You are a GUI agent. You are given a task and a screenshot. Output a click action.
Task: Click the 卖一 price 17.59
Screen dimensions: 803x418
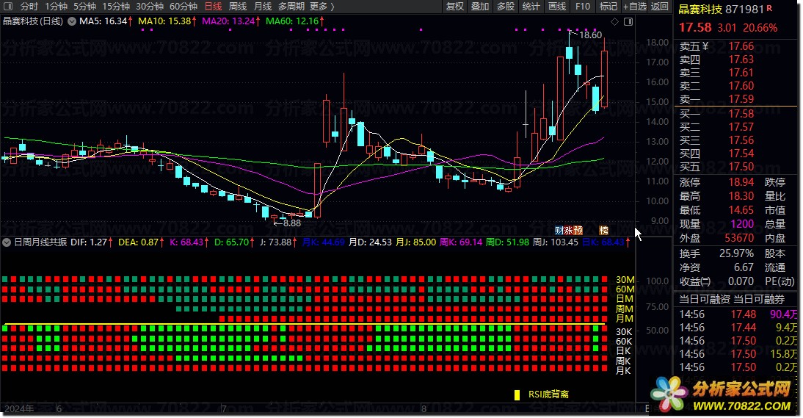(741, 99)
